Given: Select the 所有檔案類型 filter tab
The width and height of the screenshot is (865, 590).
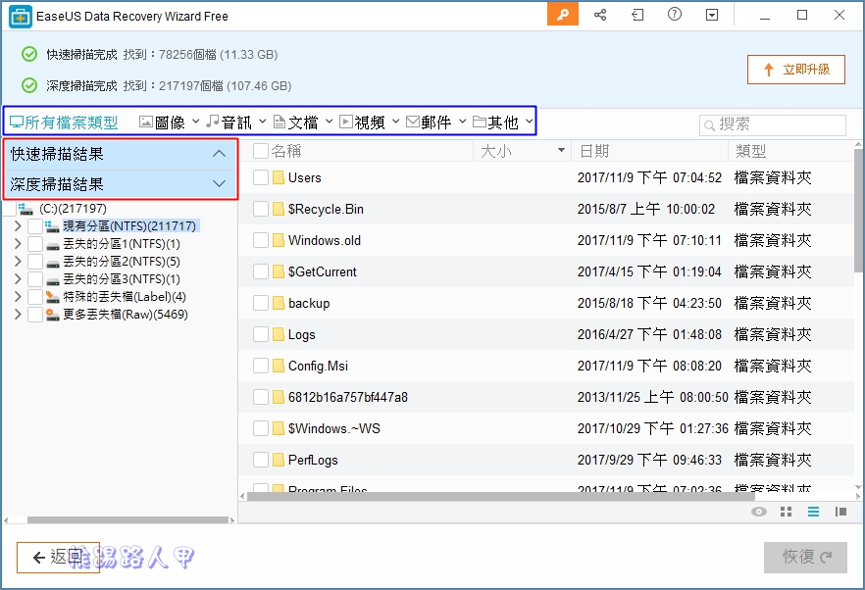Looking at the screenshot, I should pyautogui.click(x=64, y=122).
